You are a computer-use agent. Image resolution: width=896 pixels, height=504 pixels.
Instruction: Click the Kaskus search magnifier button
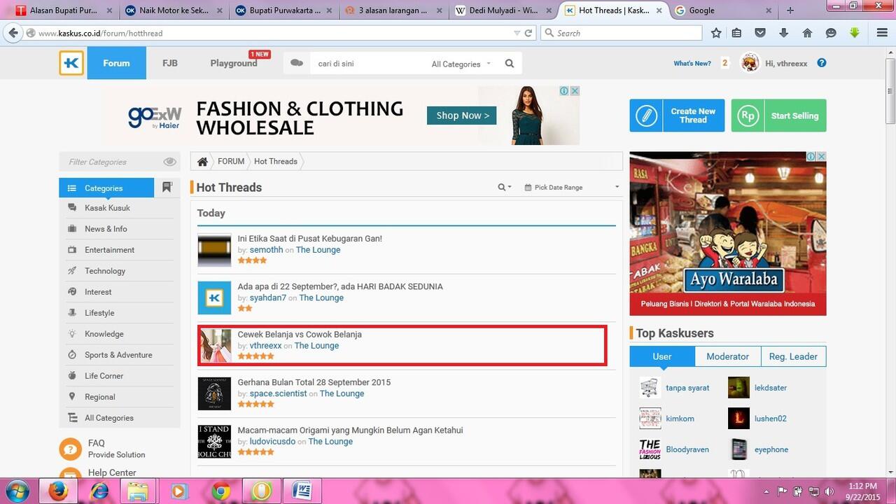click(x=510, y=64)
